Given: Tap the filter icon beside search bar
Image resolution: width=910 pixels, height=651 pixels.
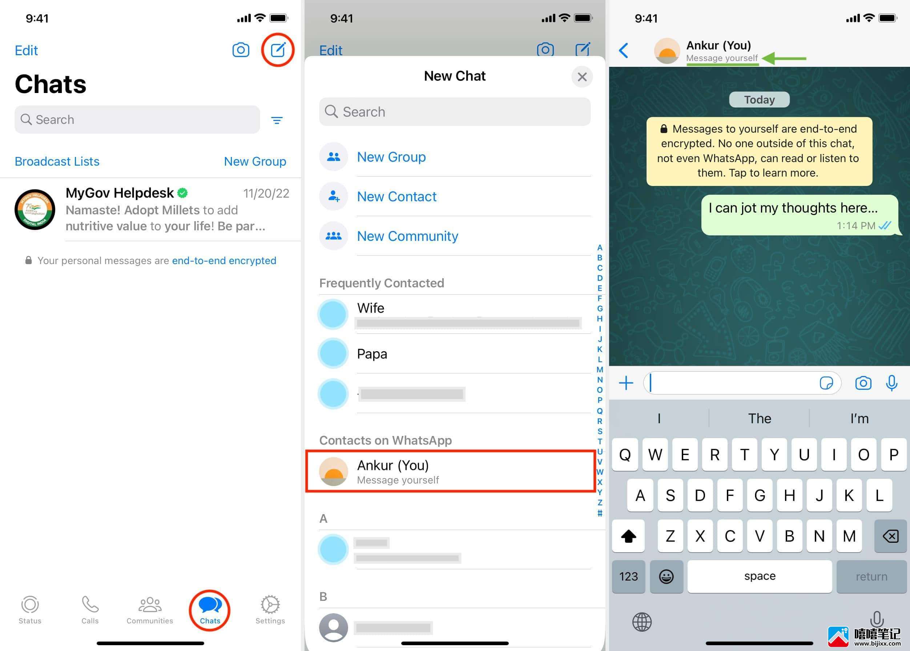Looking at the screenshot, I should tap(279, 119).
